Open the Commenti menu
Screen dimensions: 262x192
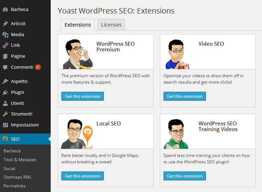click(22, 67)
